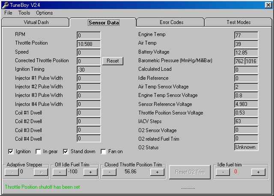This screenshot has width=274, height=196.
Task: Click the 'Throttle Position shutoff has been set' message
Action: [43, 187]
